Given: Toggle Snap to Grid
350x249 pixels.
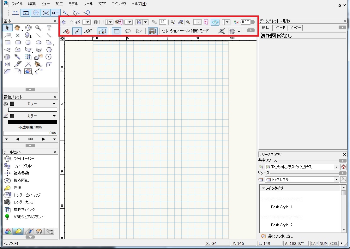Looking at the screenshot, I should tap(15, 13).
